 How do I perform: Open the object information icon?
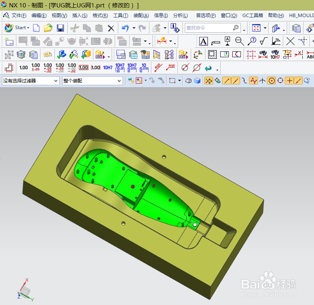[175, 28]
